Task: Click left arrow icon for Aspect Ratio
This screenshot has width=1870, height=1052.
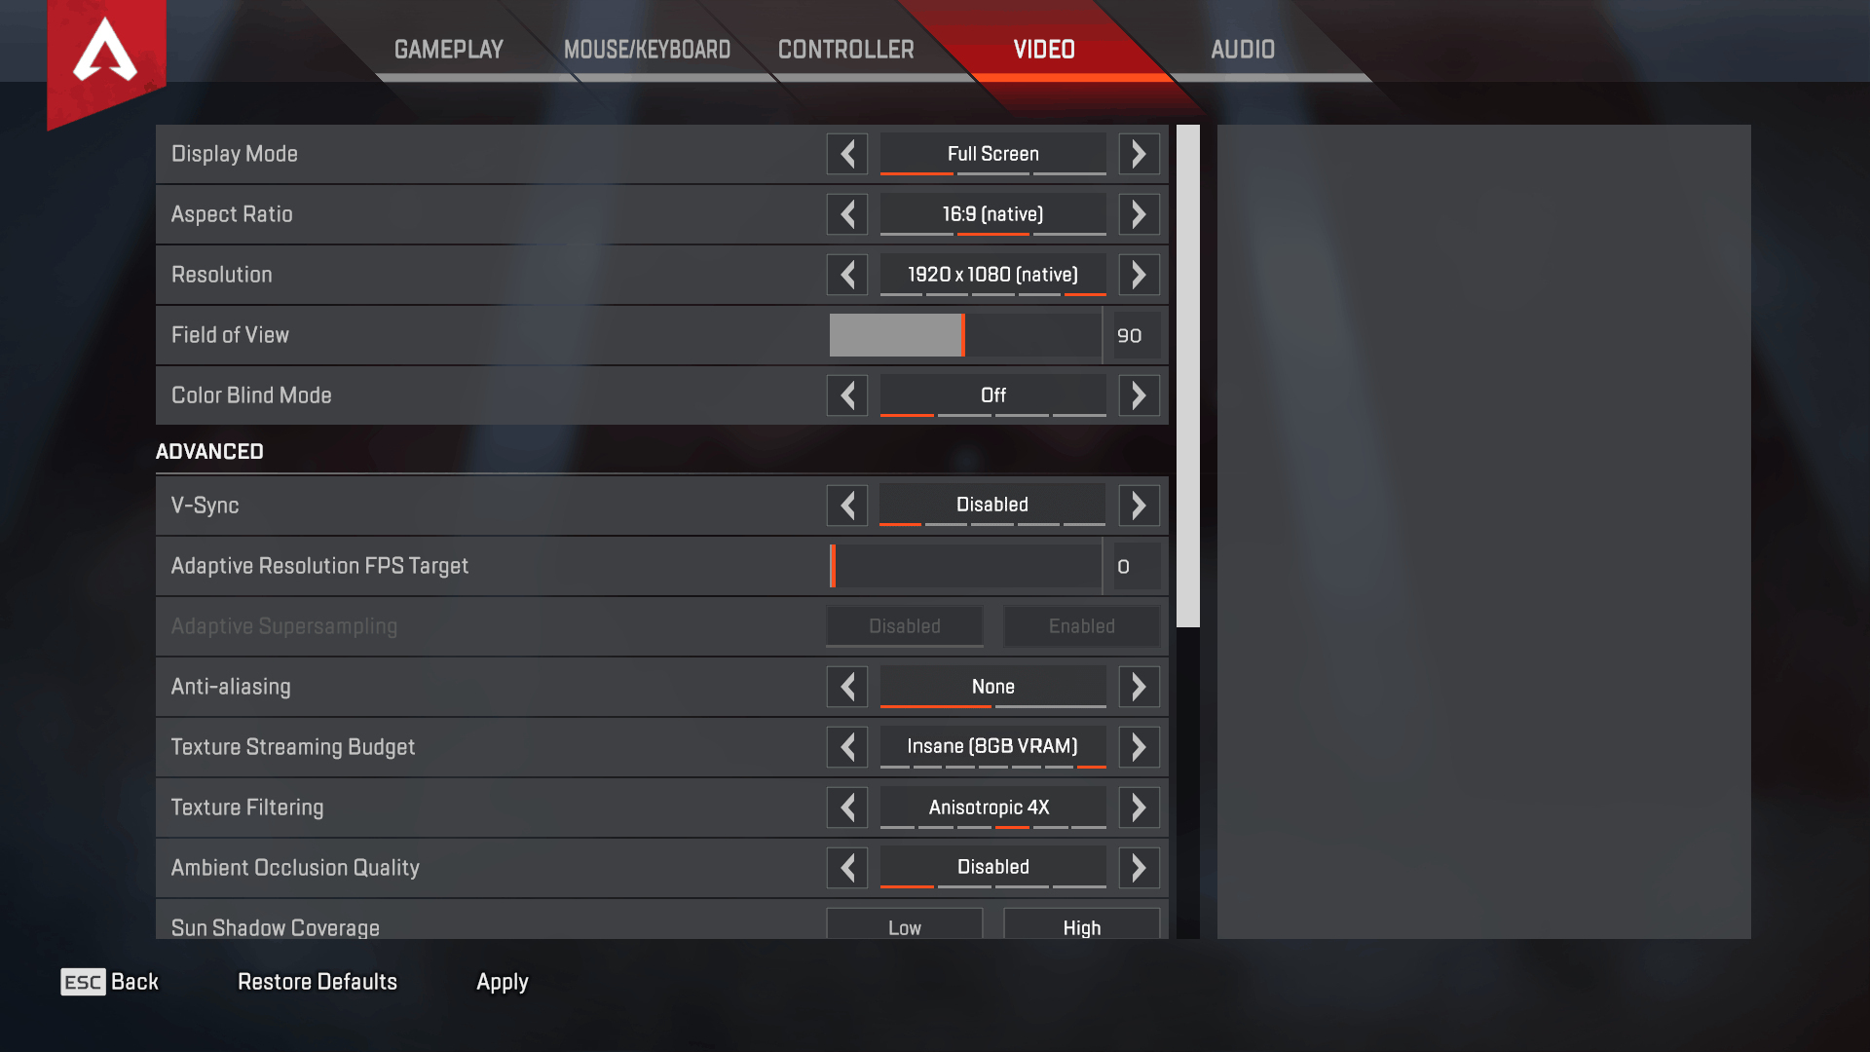Action: [x=847, y=214]
